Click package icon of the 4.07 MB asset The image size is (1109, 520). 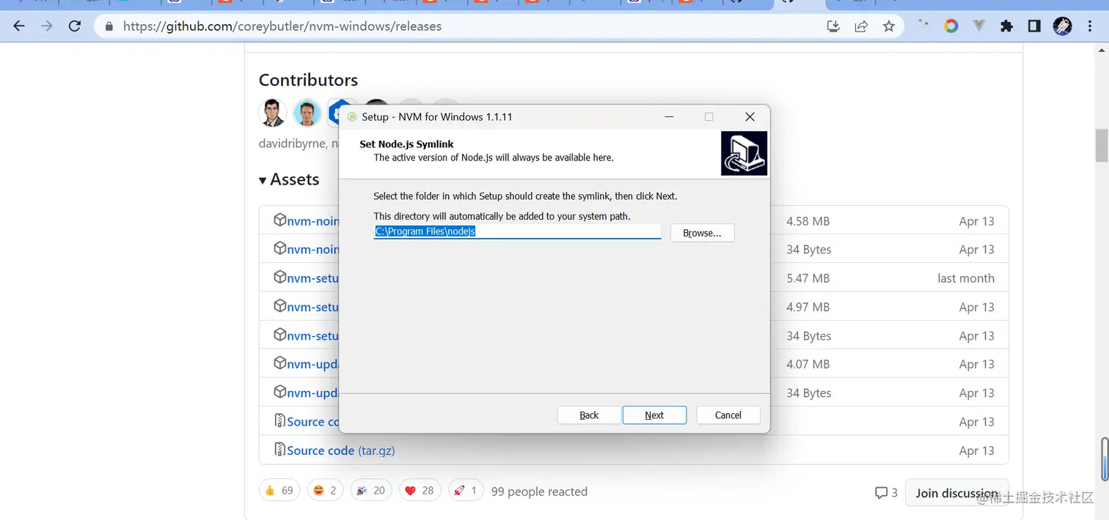tap(279, 363)
